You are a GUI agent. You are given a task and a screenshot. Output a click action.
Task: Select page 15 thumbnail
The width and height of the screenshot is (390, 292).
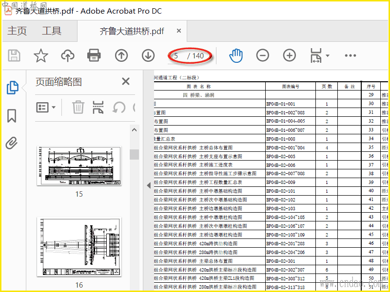pos(79,165)
